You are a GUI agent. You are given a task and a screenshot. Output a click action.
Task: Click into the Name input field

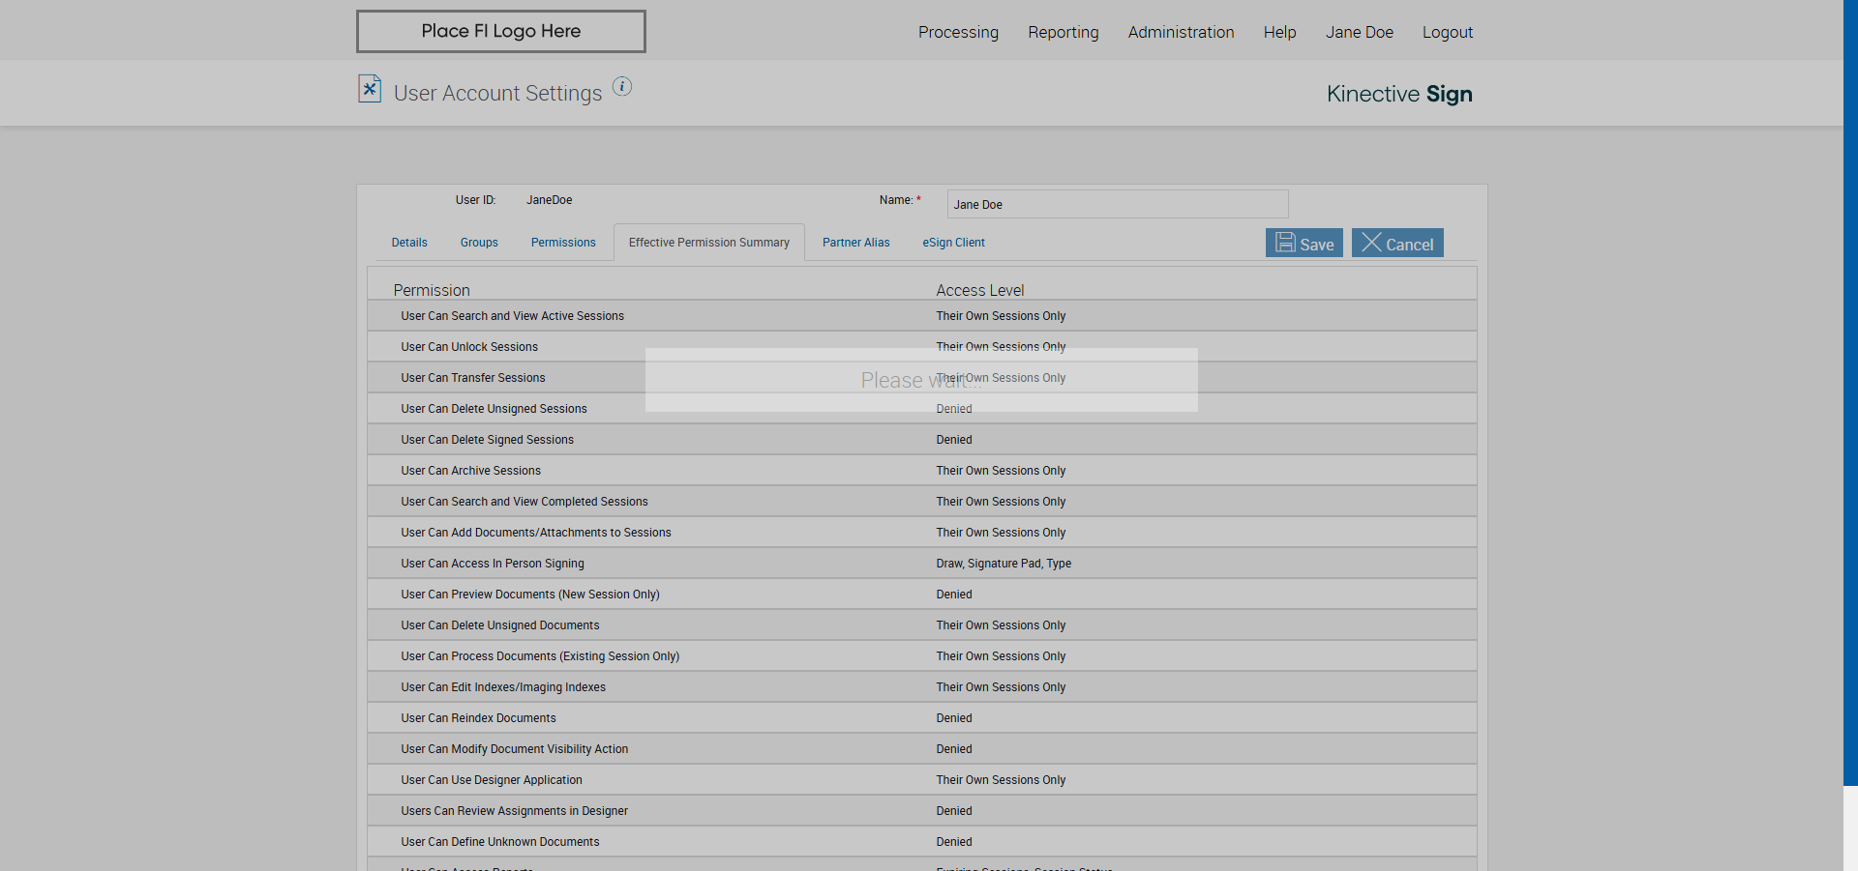1117,204
